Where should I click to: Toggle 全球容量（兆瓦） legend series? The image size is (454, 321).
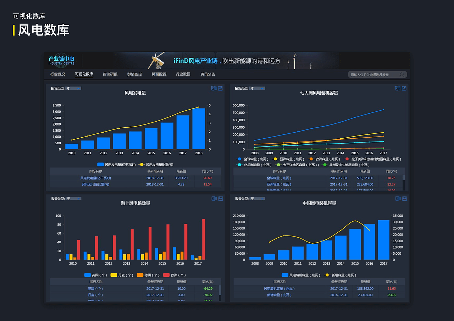click(x=252, y=159)
